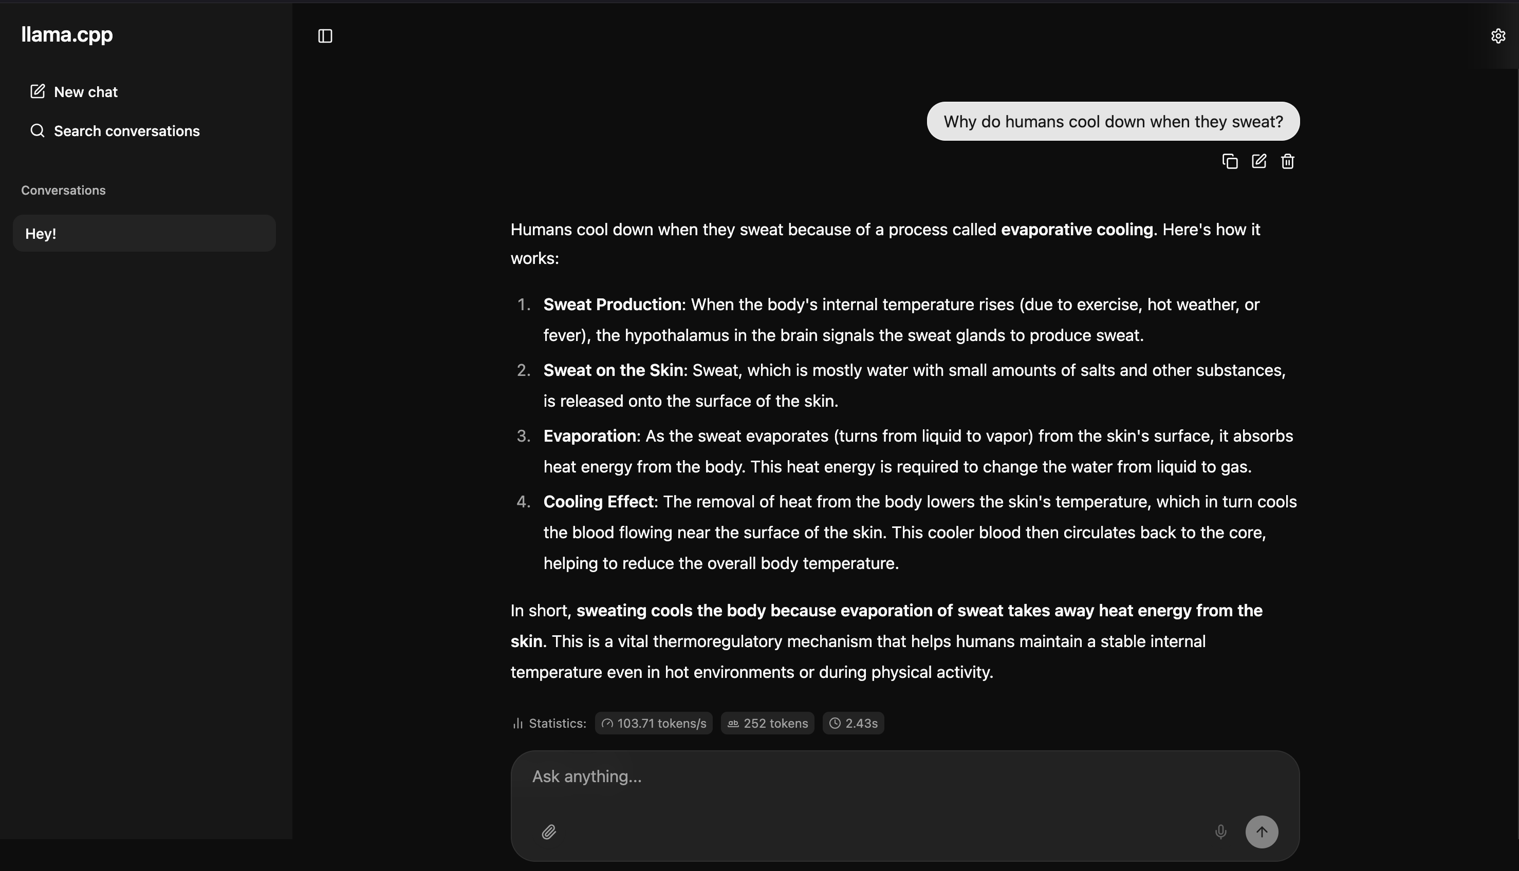Open Search conversations
This screenshot has width=1519, height=871.
pos(127,131)
